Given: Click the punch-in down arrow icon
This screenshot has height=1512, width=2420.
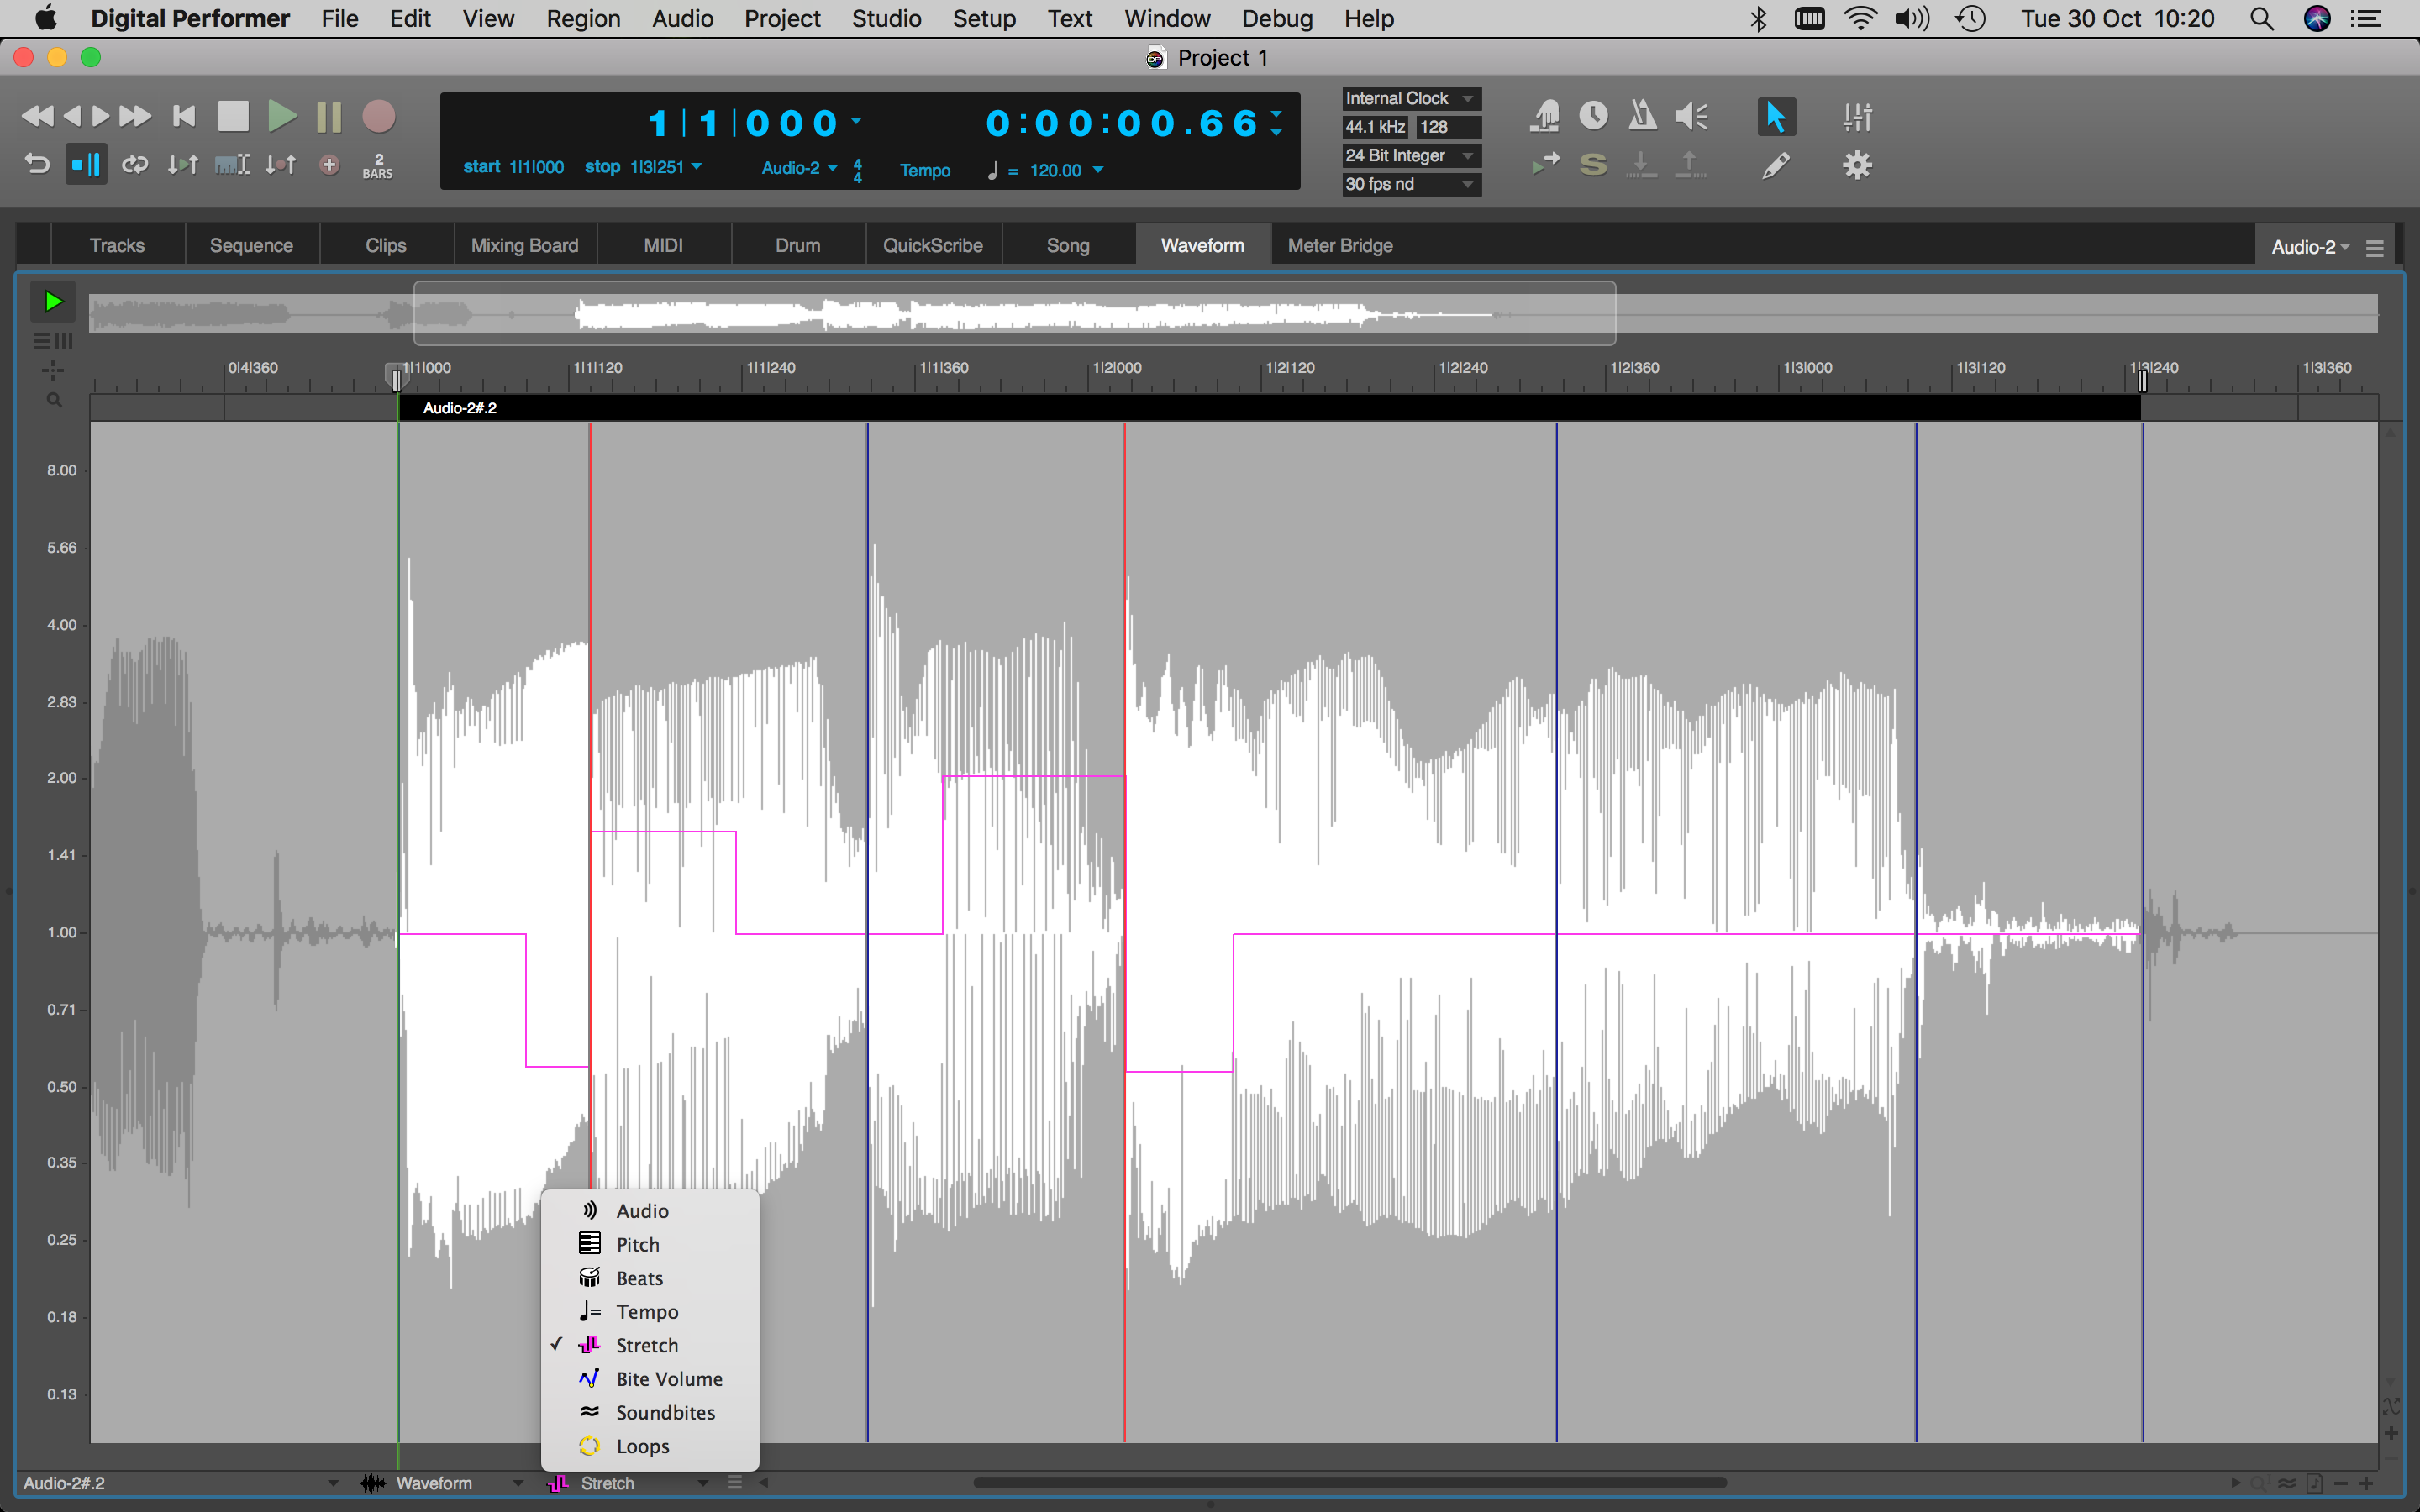Looking at the screenshot, I should (1641, 164).
